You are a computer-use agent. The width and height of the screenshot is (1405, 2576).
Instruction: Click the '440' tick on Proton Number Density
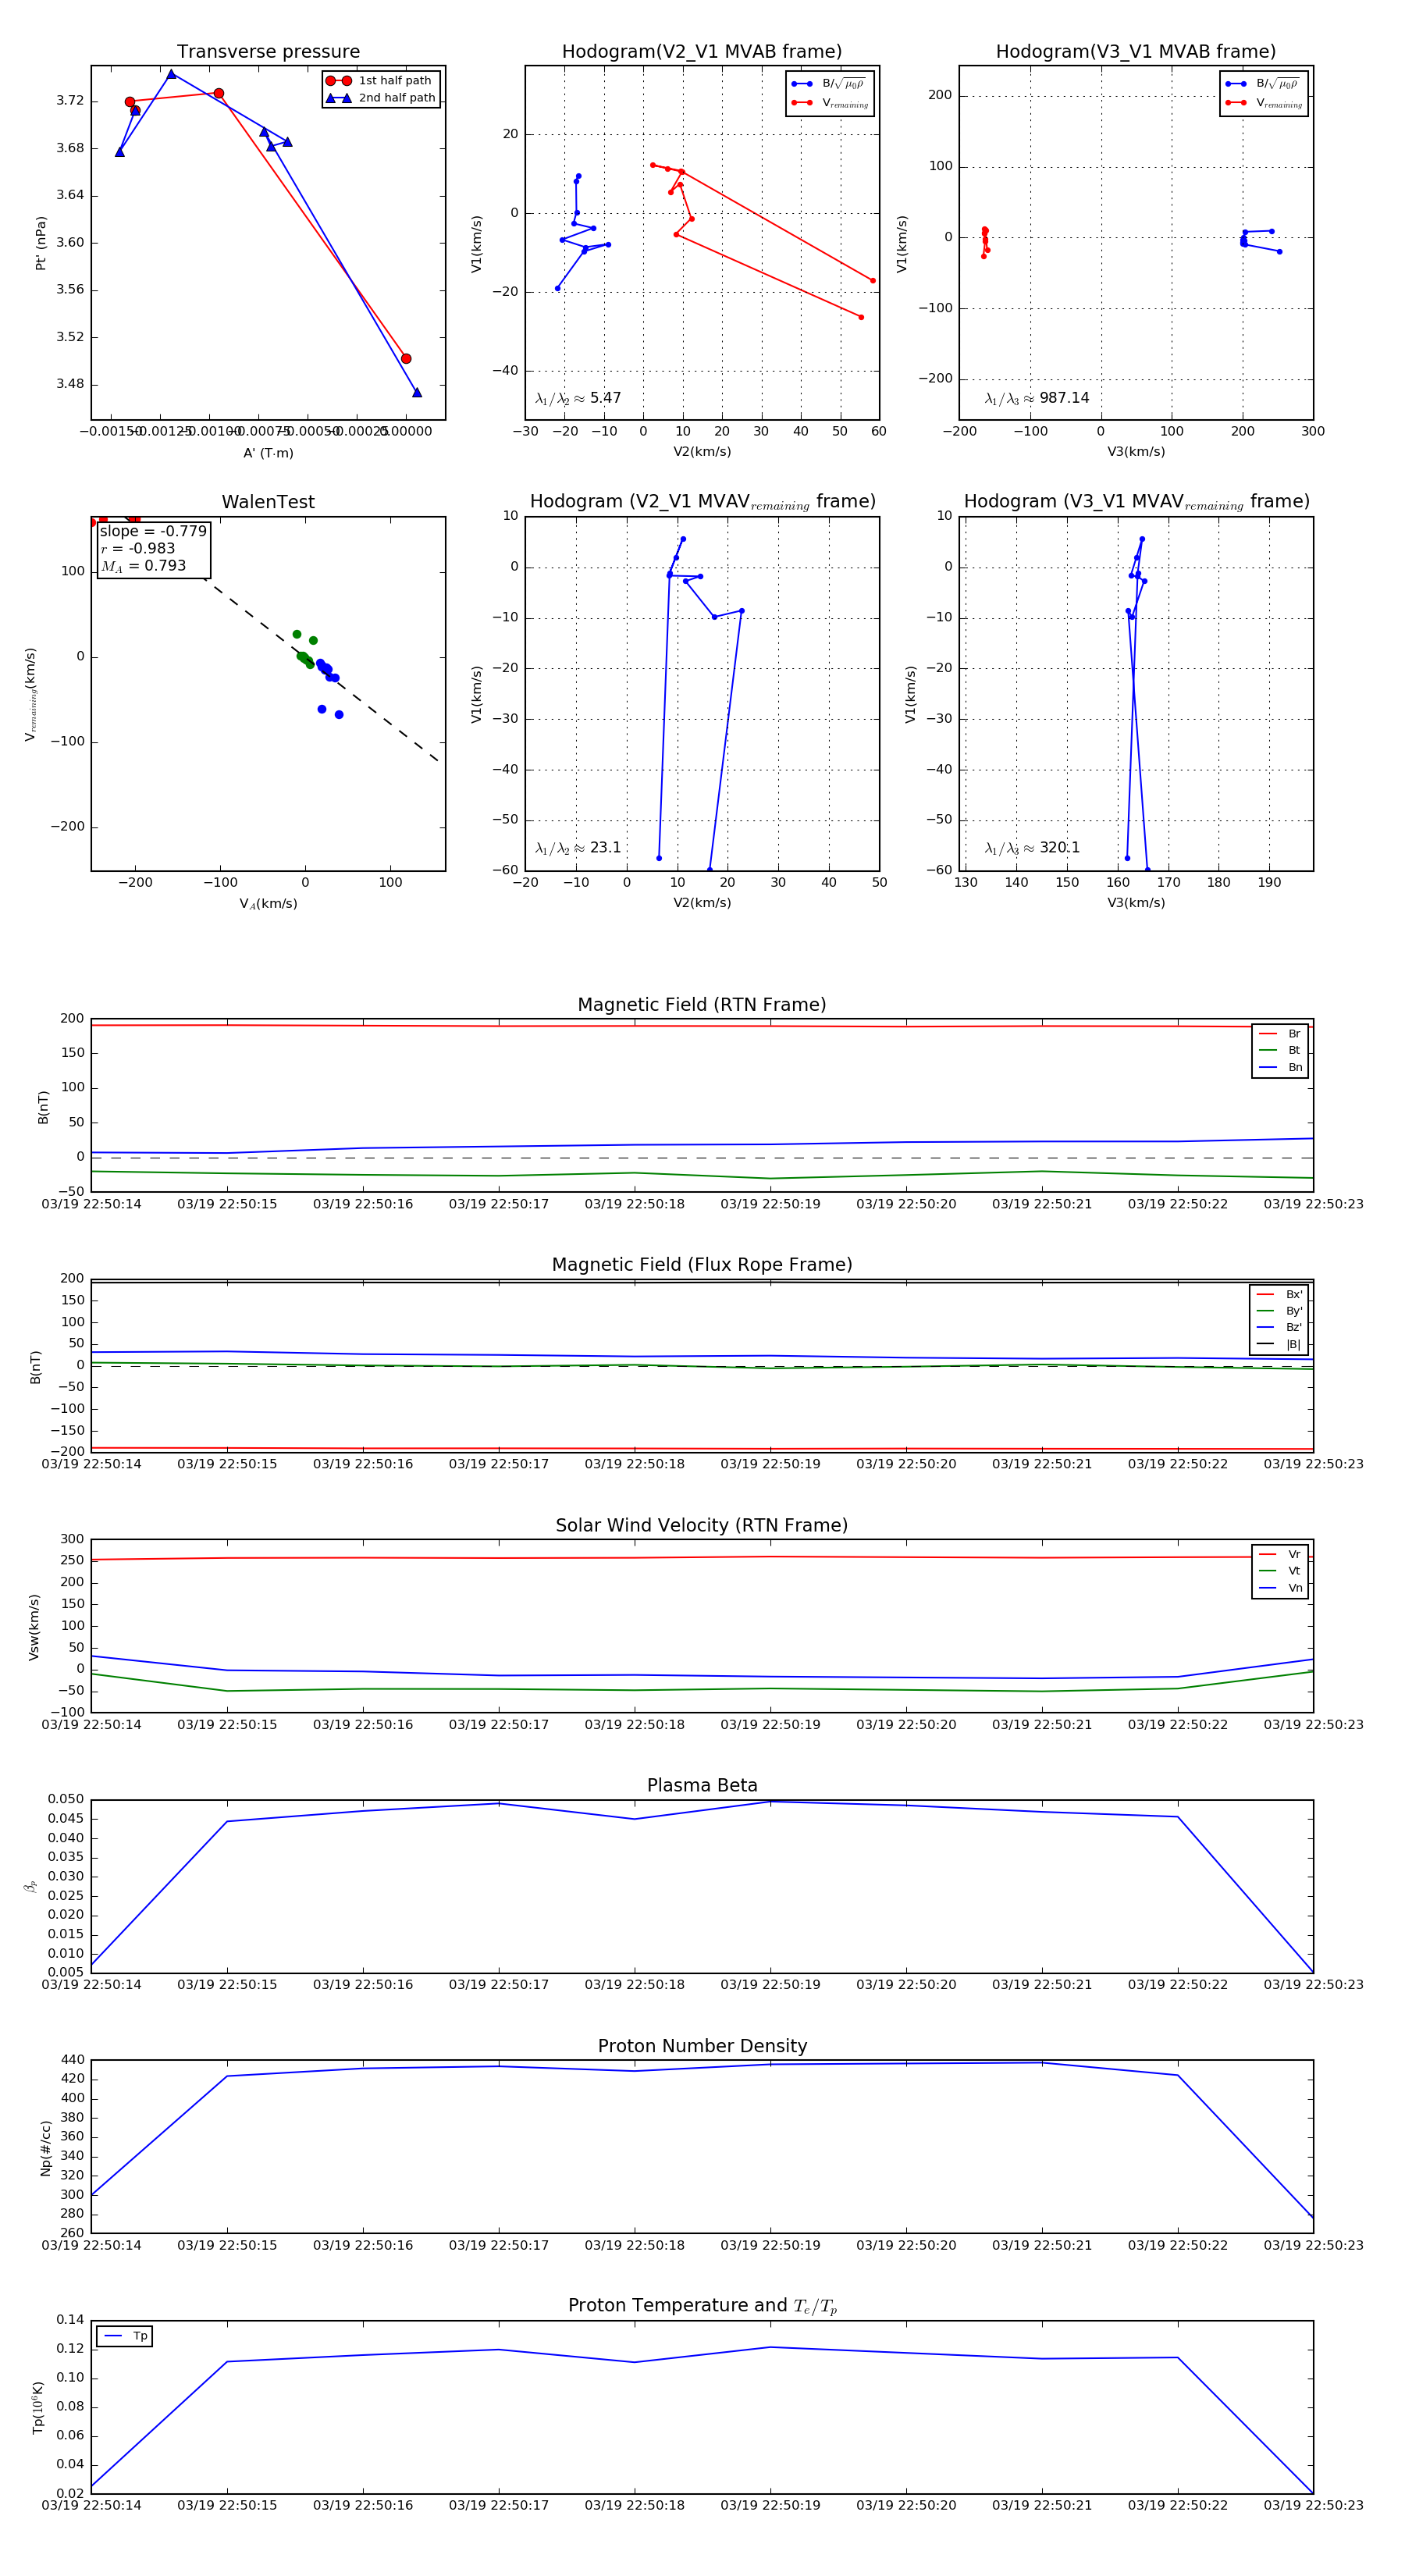coord(73,2060)
